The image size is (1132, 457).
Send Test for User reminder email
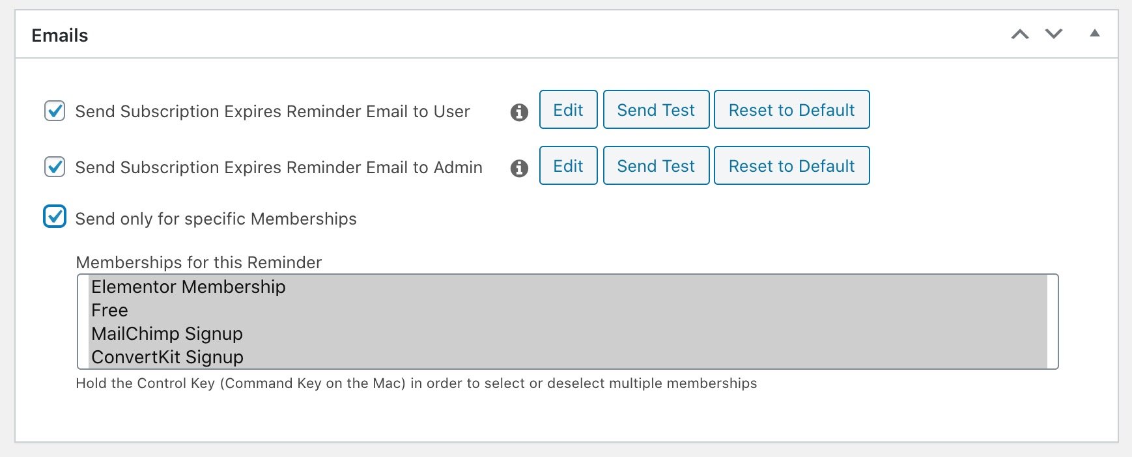pyautogui.click(x=656, y=110)
